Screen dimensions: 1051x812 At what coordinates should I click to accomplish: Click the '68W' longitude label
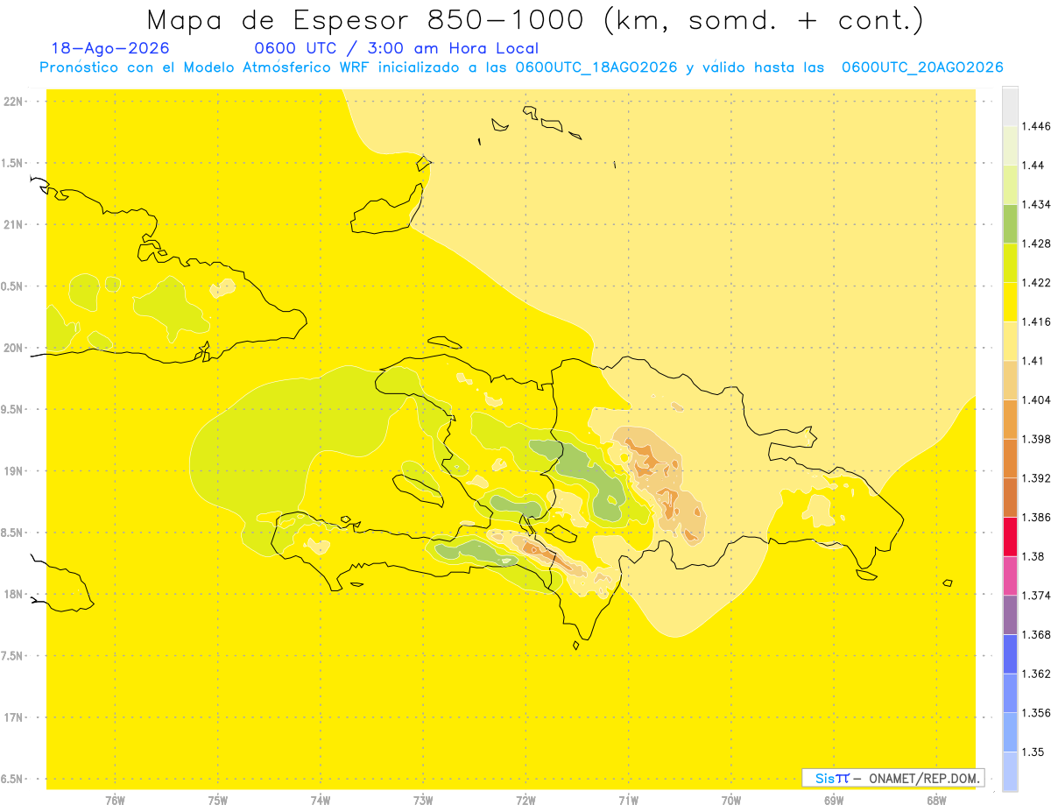click(x=936, y=801)
